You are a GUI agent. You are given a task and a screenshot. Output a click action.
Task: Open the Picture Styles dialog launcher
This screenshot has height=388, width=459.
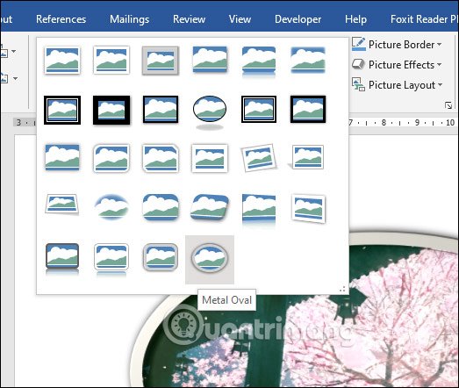point(448,105)
